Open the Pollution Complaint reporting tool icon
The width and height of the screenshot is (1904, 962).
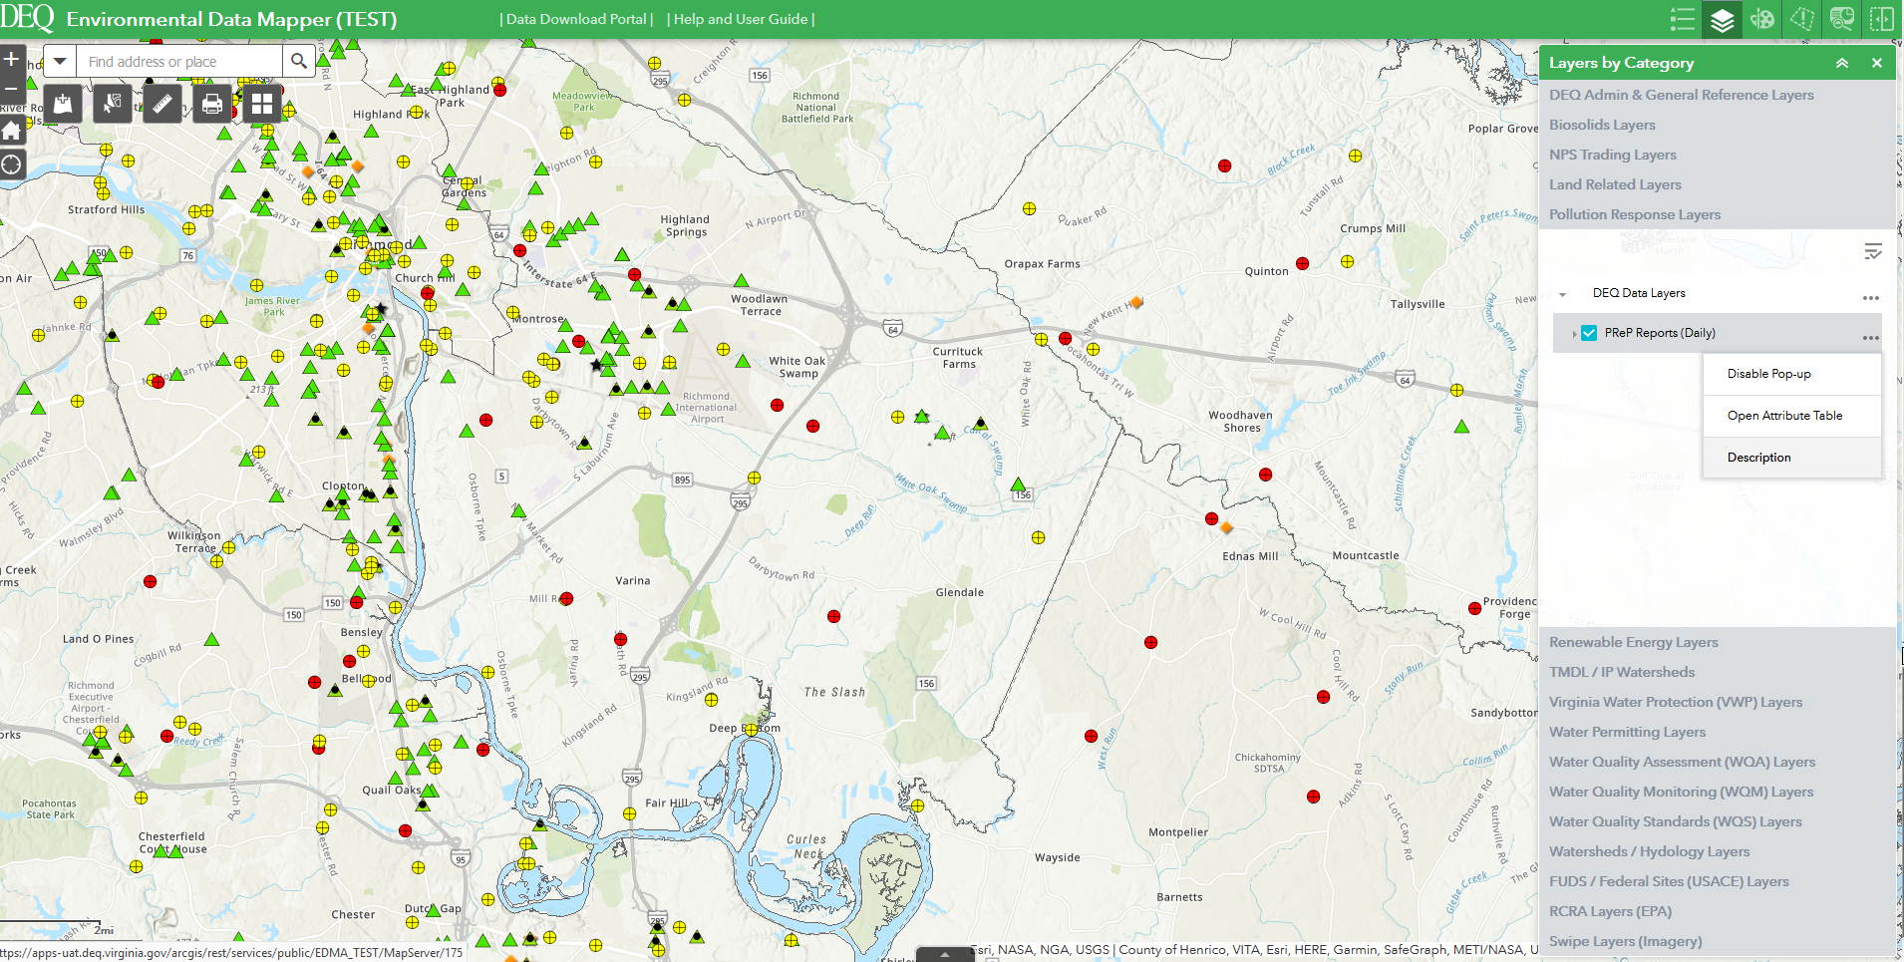point(1801,19)
